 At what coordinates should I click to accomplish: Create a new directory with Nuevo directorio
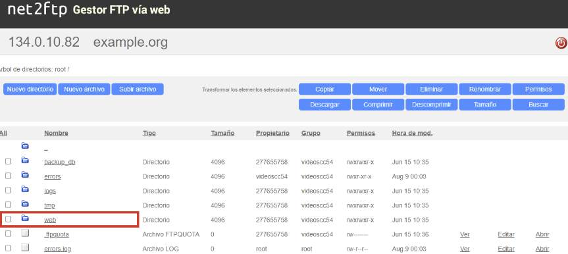pos(30,89)
